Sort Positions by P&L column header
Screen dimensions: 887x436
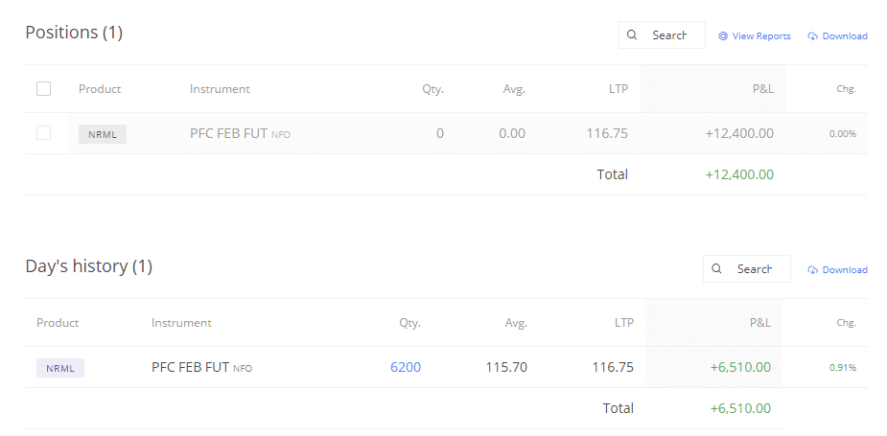click(762, 89)
